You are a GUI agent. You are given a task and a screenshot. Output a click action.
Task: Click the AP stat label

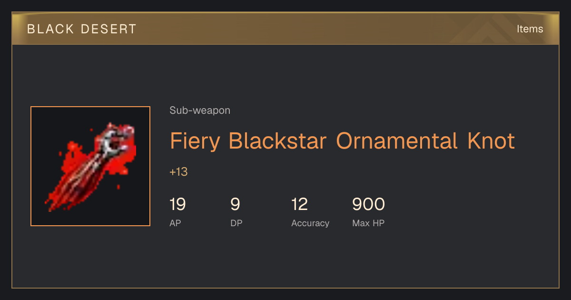(x=176, y=223)
